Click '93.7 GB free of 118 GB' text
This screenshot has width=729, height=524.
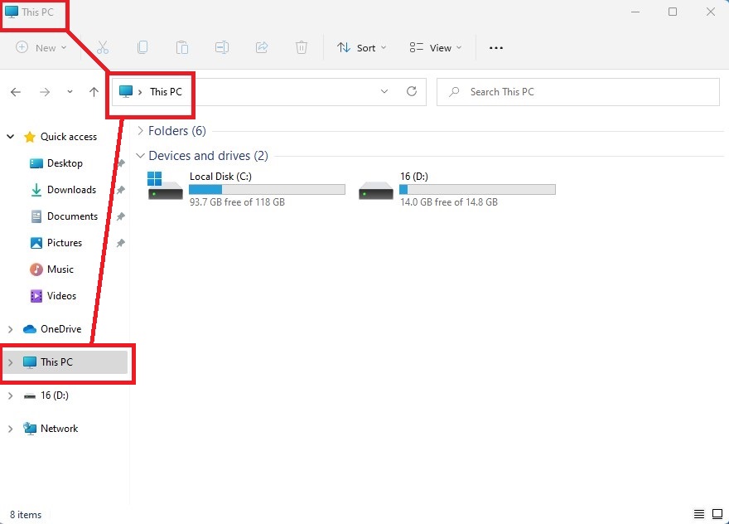click(x=237, y=202)
